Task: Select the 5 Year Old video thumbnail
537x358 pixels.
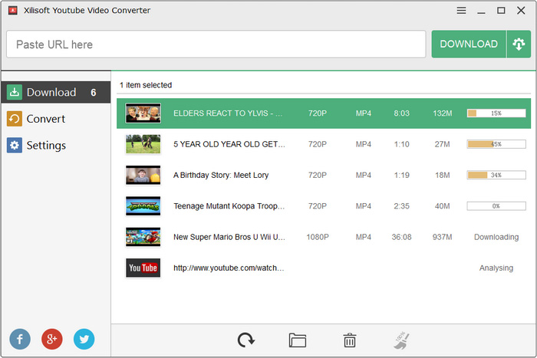Action: click(143, 144)
